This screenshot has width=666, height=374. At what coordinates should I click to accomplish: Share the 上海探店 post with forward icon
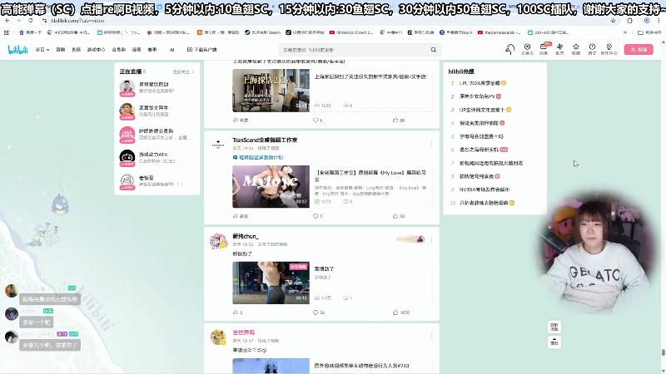click(x=241, y=120)
